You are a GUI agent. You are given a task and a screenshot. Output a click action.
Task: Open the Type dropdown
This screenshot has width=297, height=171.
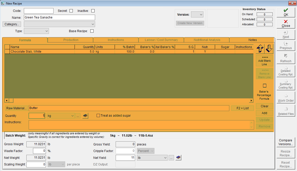(x=36, y=31)
